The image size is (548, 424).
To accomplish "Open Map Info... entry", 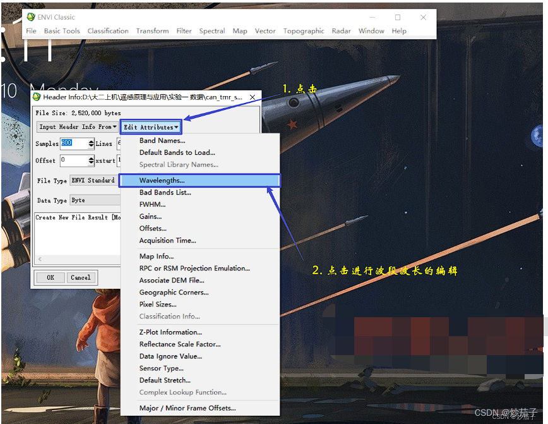I will coord(156,257).
